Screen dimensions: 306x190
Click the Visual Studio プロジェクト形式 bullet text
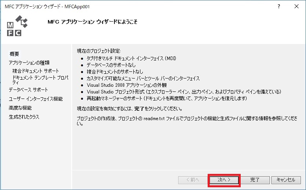click(x=184, y=92)
